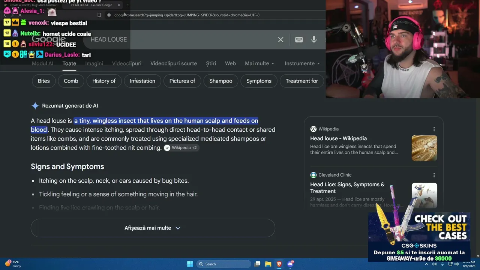
Task: Click the Signs and Symptoms heading
Action: point(67,166)
